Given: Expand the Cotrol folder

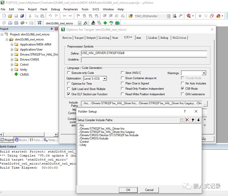Looking at the screenshot, I should tap(12, 65).
